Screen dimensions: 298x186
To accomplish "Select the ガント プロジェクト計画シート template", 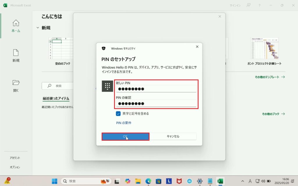I will [x=264, y=51].
